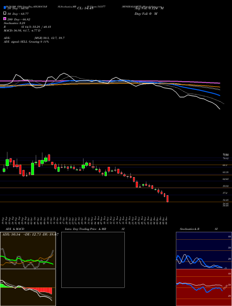
Task: Click the MACD: 56.93, 61.7, -4.77 readout
Action: (22, 31)
